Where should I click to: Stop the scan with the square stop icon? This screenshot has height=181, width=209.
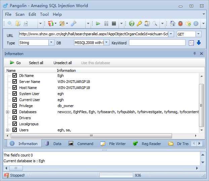114,24
